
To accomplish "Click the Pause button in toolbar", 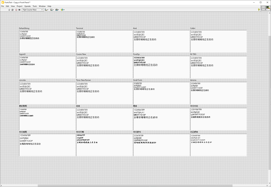I will [19, 10].
